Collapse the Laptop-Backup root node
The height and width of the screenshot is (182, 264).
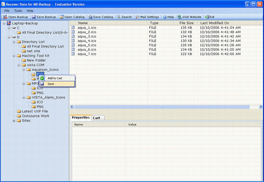[x=4, y=23]
